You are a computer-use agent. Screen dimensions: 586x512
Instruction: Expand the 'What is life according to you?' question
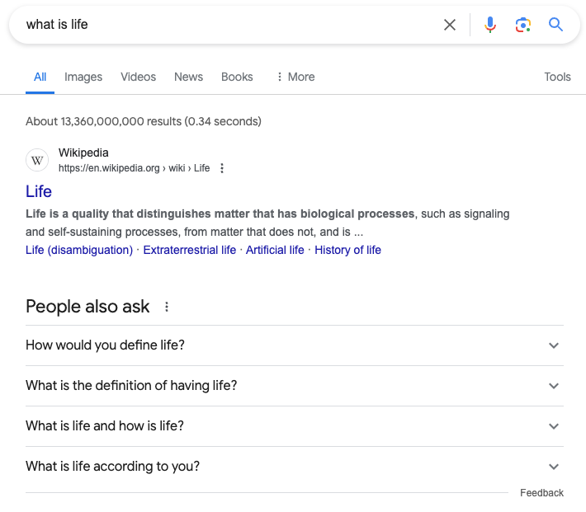(x=554, y=467)
